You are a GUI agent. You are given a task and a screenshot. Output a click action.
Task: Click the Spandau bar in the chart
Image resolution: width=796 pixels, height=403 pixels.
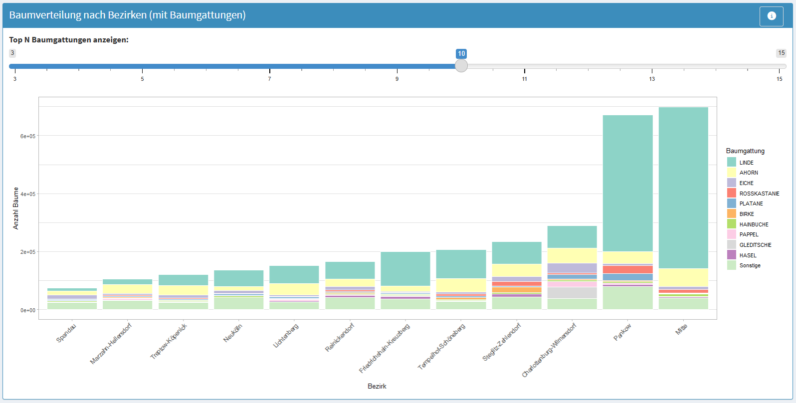[72, 299]
